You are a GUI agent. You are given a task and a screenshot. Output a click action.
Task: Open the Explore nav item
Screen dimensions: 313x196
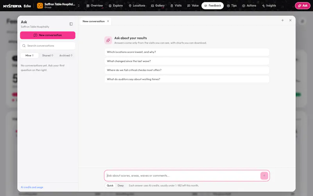[x=115, y=5]
